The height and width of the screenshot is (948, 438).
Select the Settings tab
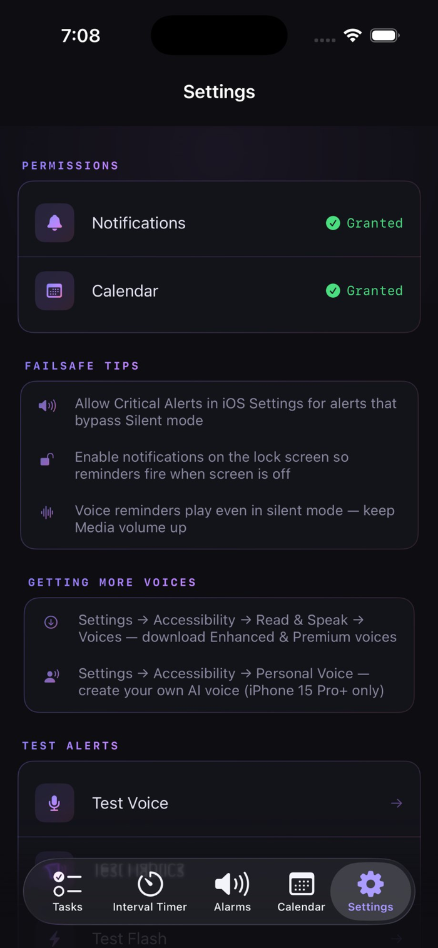tap(370, 892)
